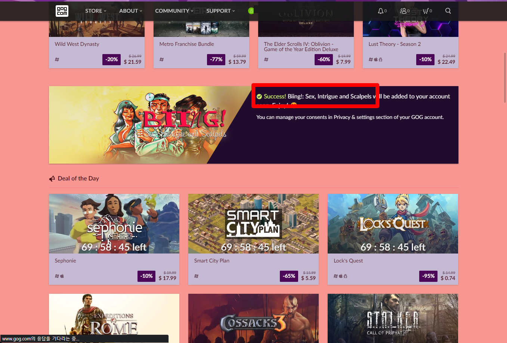Click the -10% badge on Sephonie

[146, 276]
